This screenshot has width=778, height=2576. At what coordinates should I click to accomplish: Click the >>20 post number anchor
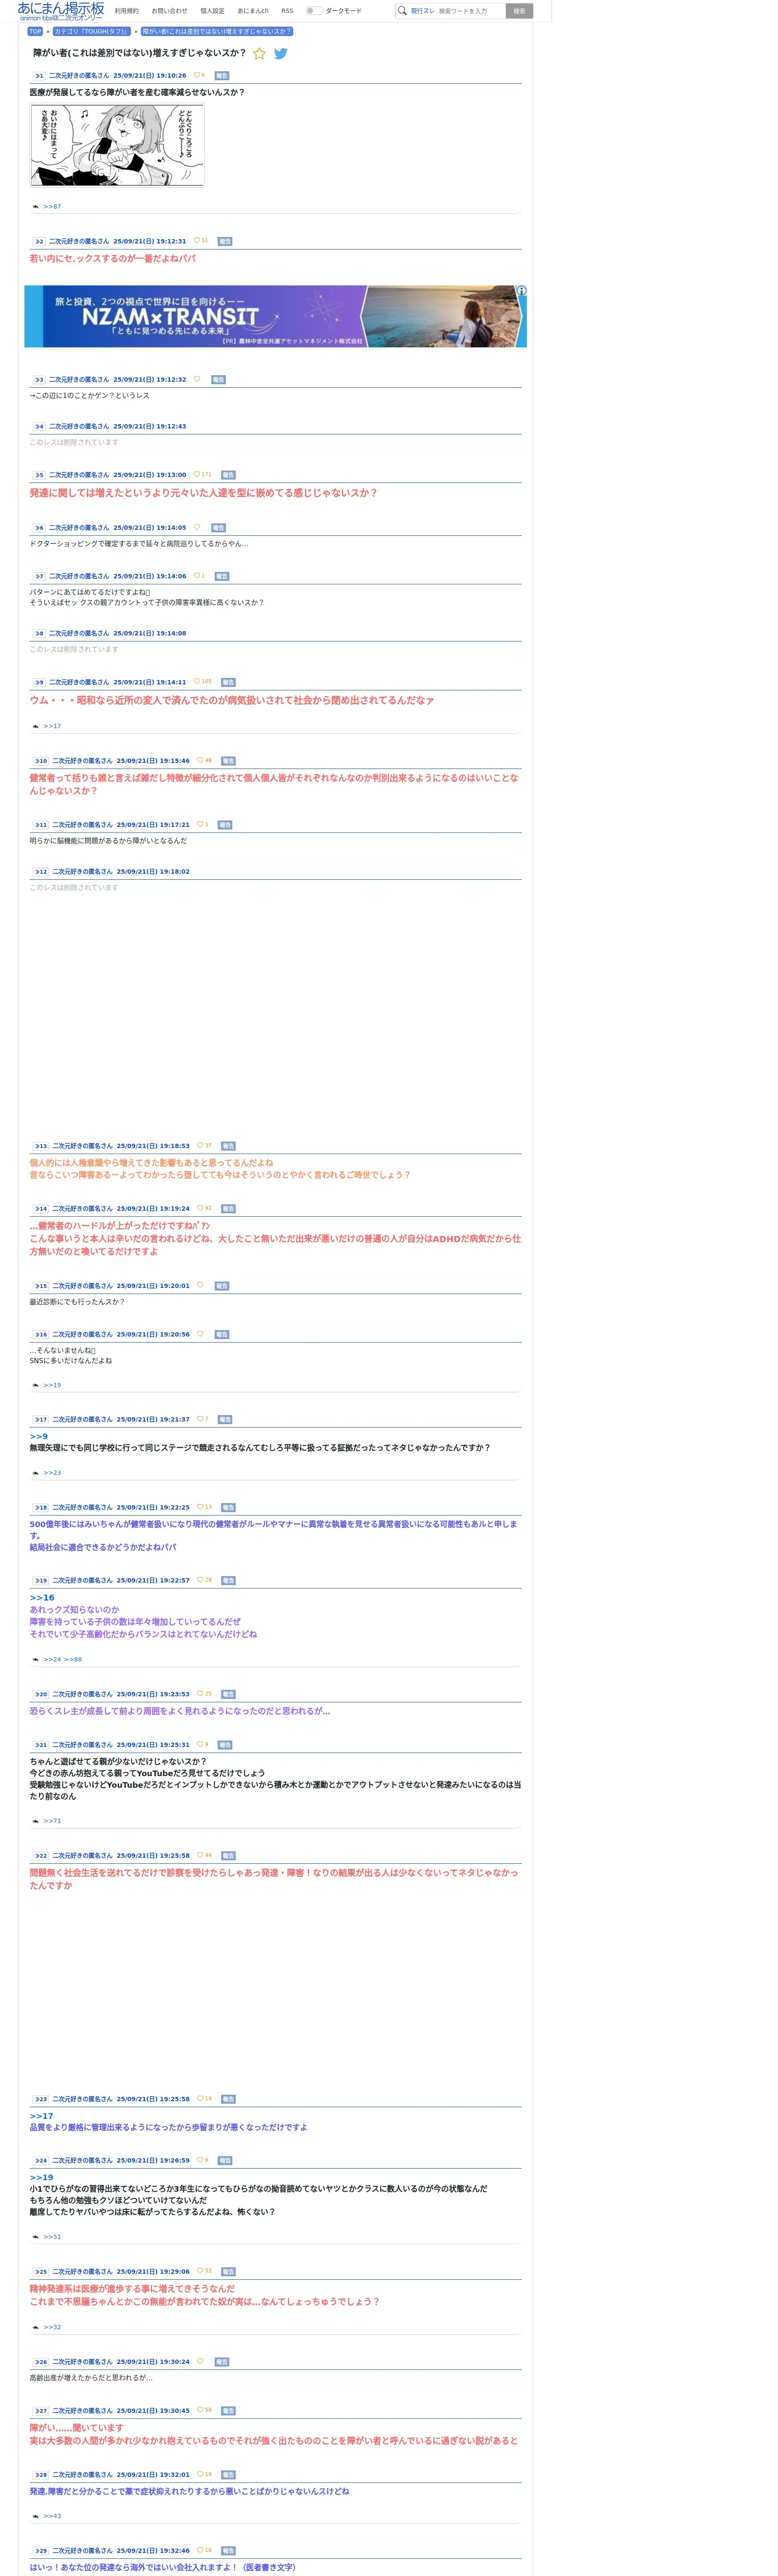click(41, 1695)
